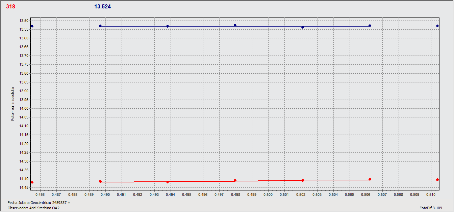Select the blue data point near 0.498
Screen dimensions: 454x212
[x=235, y=25]
